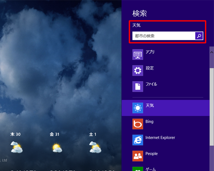
Task: Click the アプリ search scope label
Action: coord(150,52)
